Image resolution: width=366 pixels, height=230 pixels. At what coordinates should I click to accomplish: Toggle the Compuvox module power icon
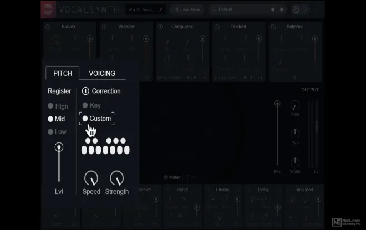click(161, 27)
